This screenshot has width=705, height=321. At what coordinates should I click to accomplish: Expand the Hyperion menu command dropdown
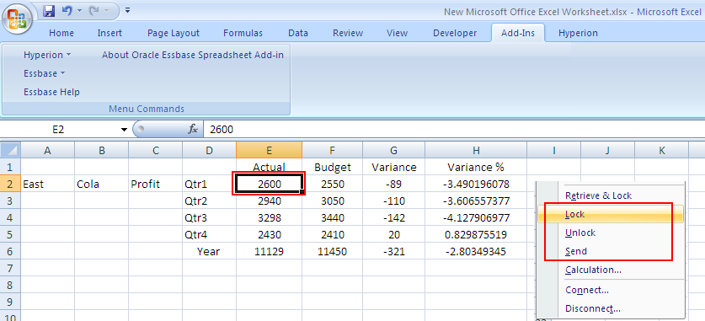(47, 55)
